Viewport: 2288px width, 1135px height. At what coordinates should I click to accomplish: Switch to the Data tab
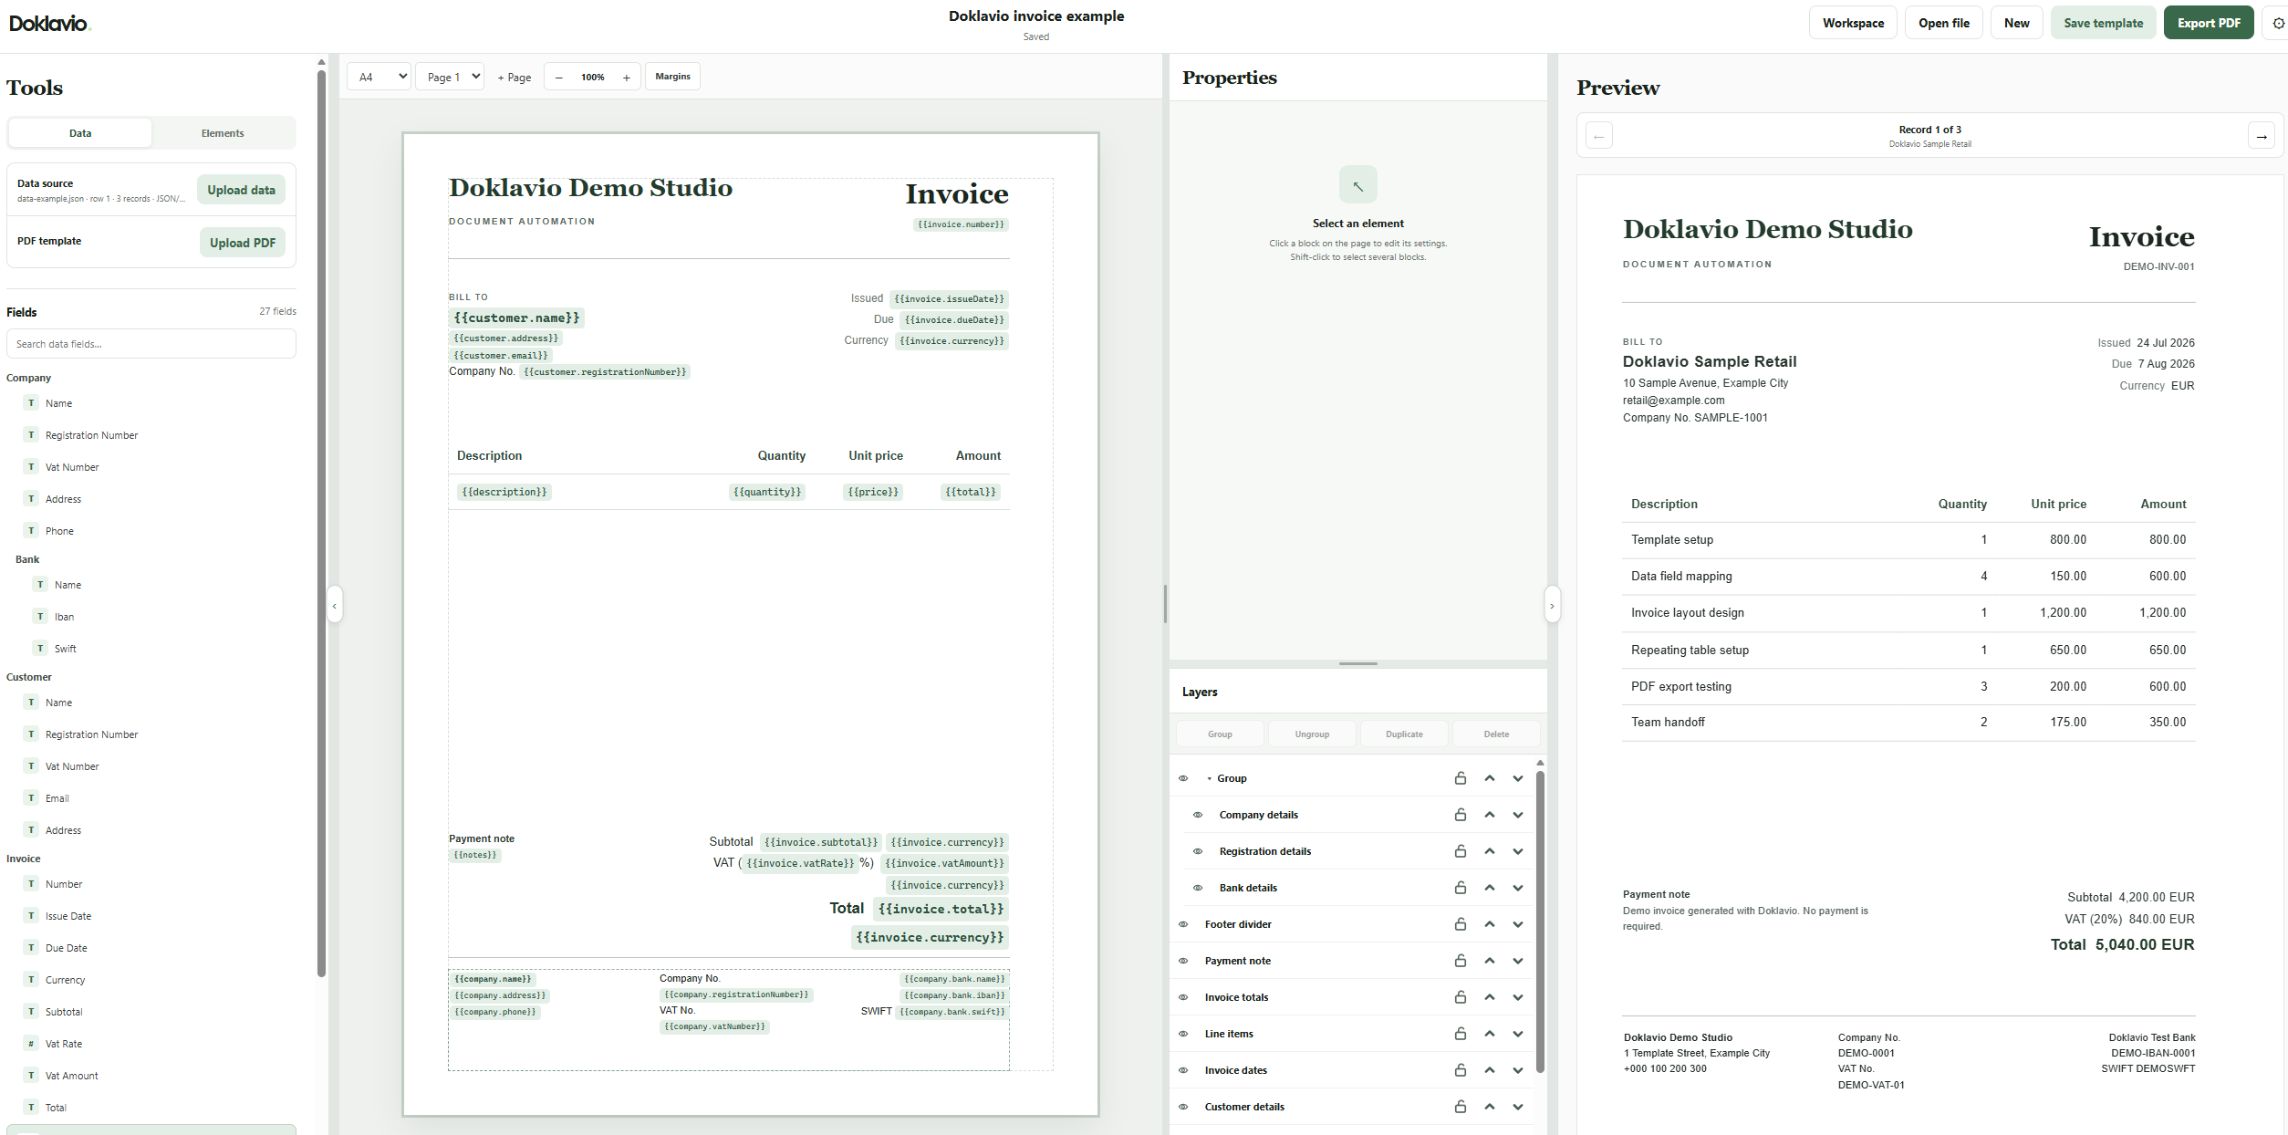tap(80, 133)
